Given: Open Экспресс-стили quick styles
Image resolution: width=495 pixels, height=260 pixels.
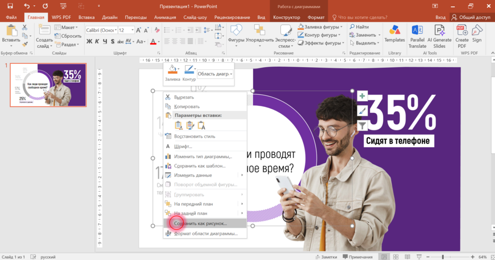Looking at the screenshot, I should tap(285, 36).
